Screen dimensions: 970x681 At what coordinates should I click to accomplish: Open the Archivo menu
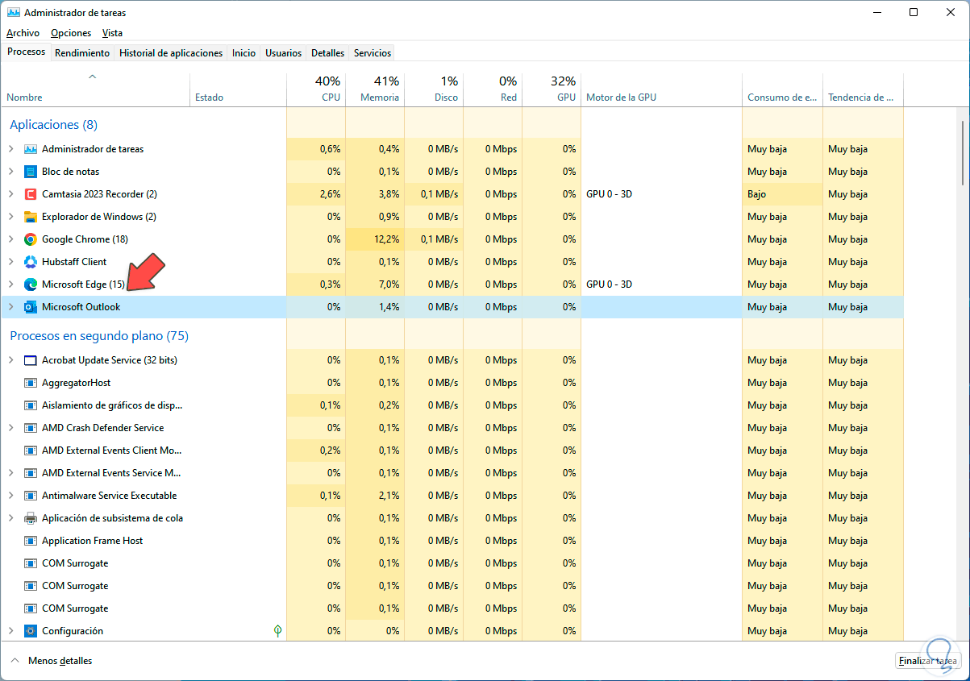(x=23, y=33)
